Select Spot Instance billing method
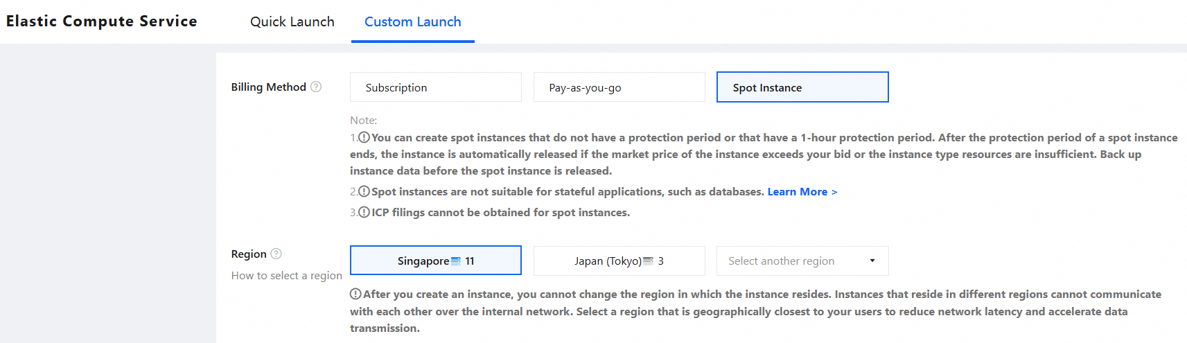This screenshot has width=1187, height=343. [802, 87]
